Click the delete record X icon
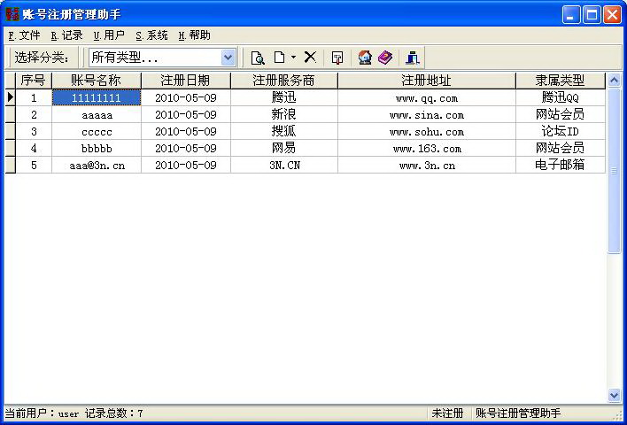The height and width of the screenshot is (425, 627). pyautogui.click(x=310, y=58)
